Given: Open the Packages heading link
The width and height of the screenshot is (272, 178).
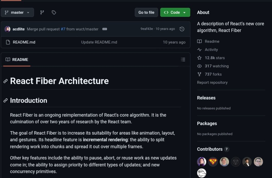Looking at the screenshot, I should click(x=207, y=124).
